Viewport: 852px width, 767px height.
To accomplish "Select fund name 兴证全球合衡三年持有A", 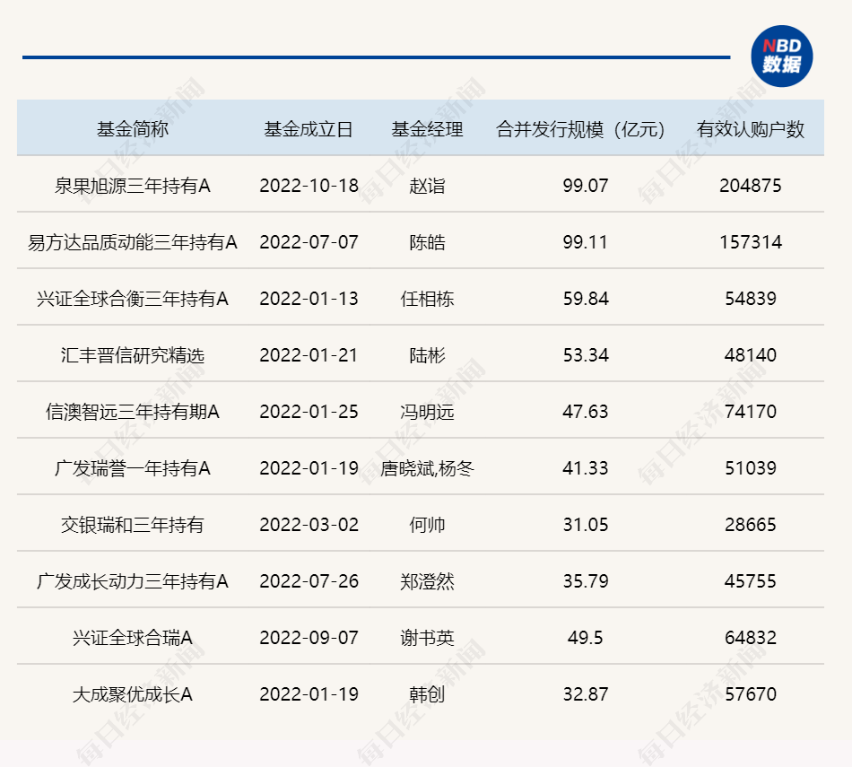I will 133,299.
